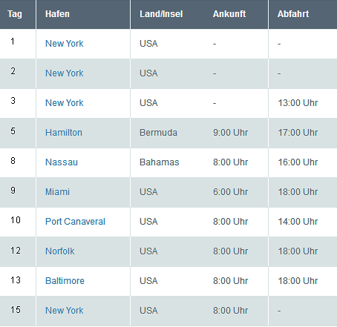The width and height of the screenshot is (337, 327).
Task: Select the 'Bahamas' country cell
Action: click(160, 162)
